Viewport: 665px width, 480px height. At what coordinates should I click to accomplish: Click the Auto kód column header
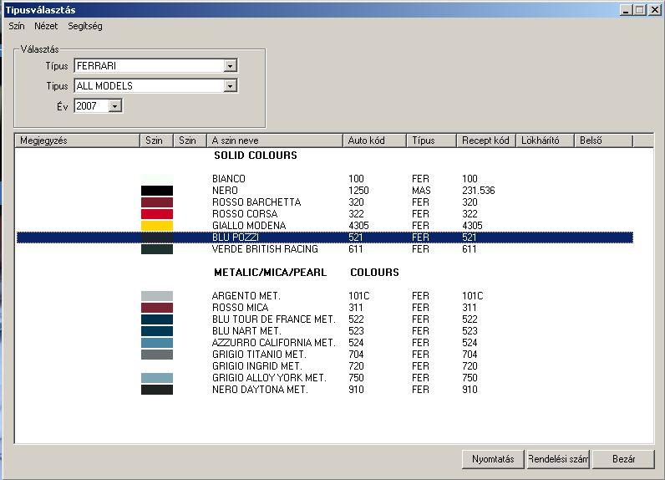coord(374,140)
